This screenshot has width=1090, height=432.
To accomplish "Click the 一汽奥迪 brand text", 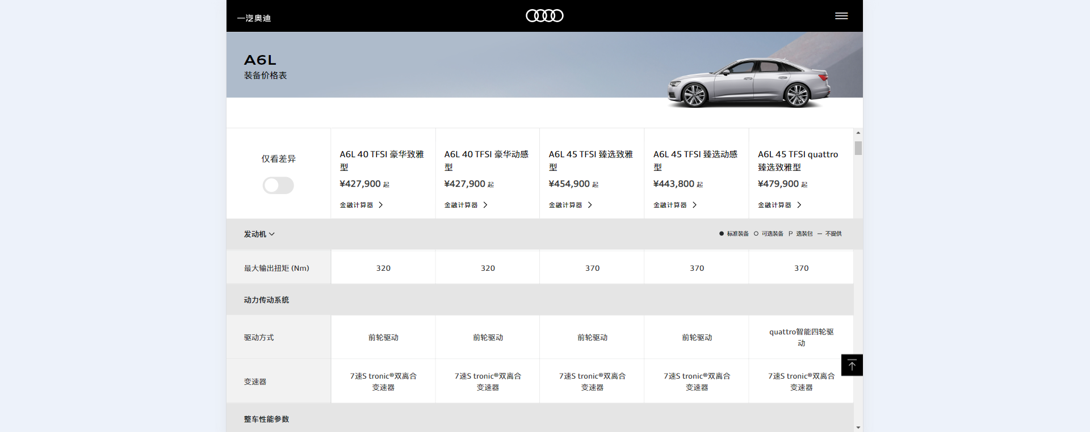I will (254, 18).
